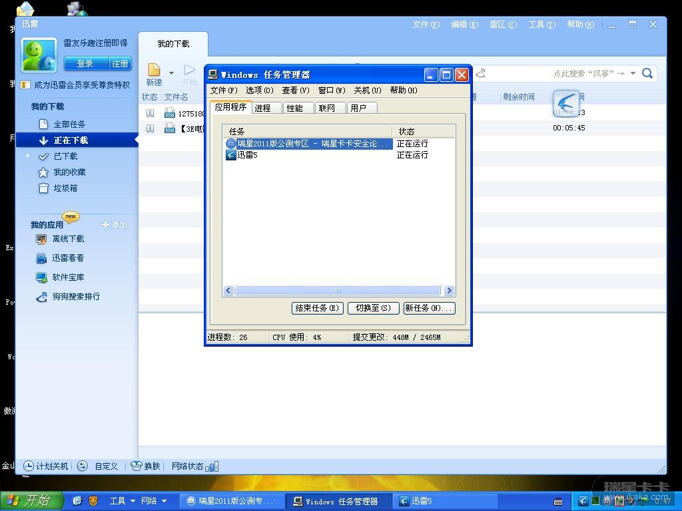Click 切换至(S) button

(x=373, y=308)
